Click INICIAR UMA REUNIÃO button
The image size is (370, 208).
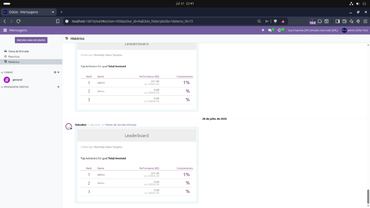pyautogui.click(x=31, y=40)
